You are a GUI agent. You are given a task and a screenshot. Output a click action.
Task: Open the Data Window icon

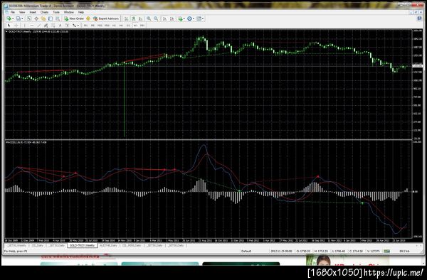pyautogui.click(x=36, y=18)
